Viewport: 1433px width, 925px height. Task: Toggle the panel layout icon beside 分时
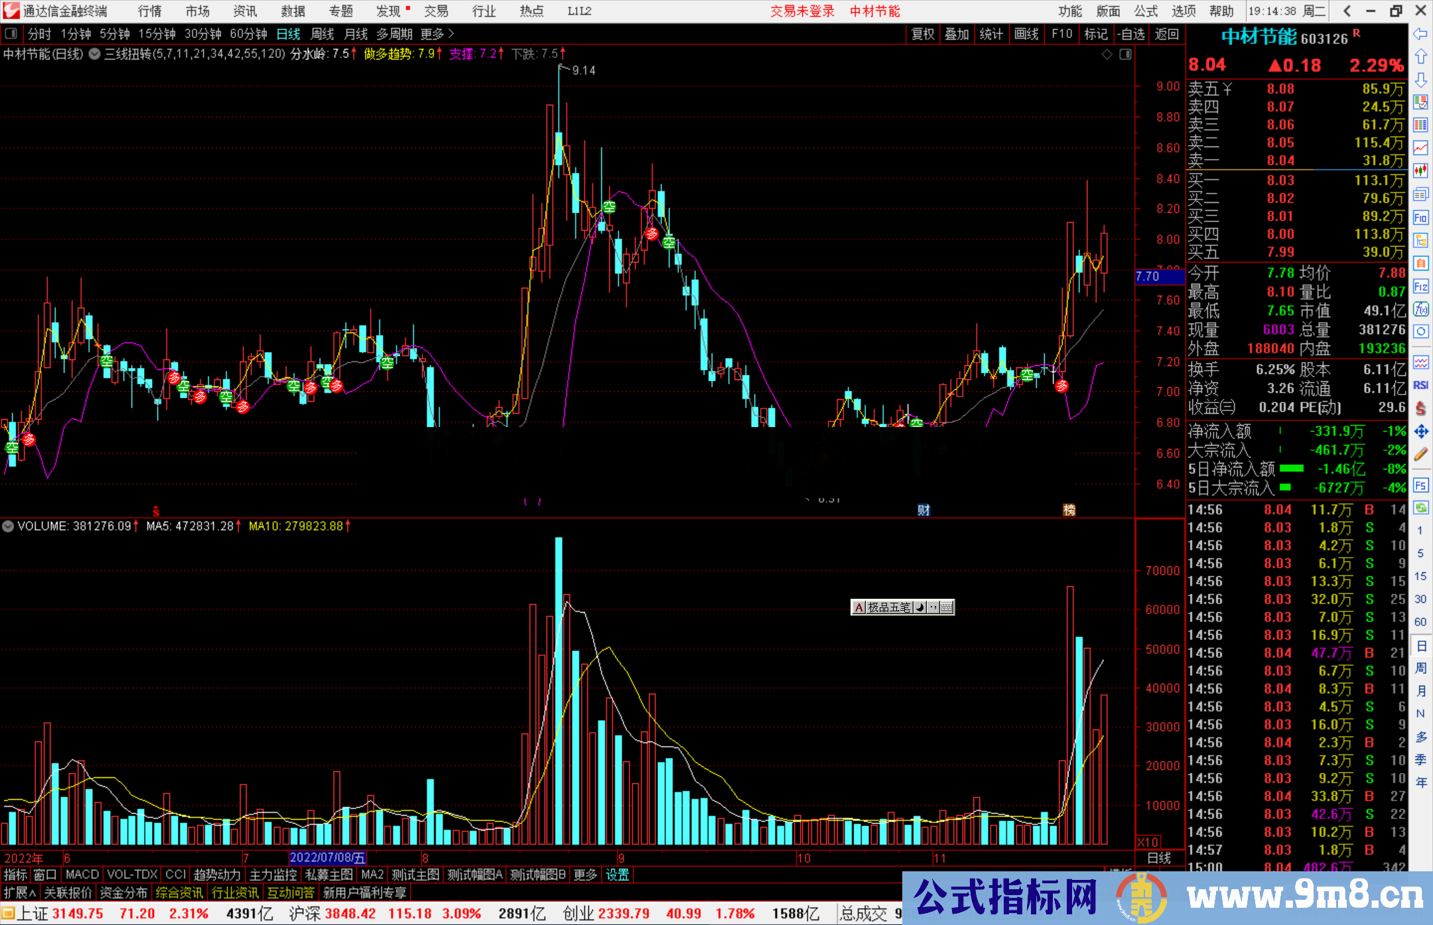click(x=11, y=33)
